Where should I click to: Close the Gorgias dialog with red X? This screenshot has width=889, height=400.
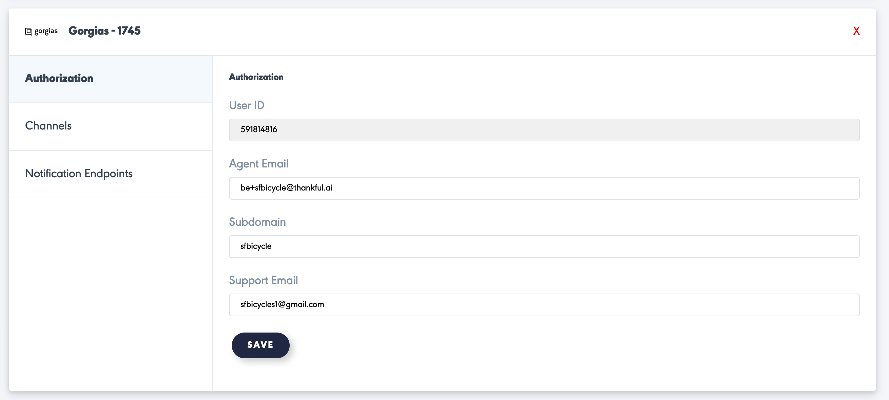coord(856,31)
